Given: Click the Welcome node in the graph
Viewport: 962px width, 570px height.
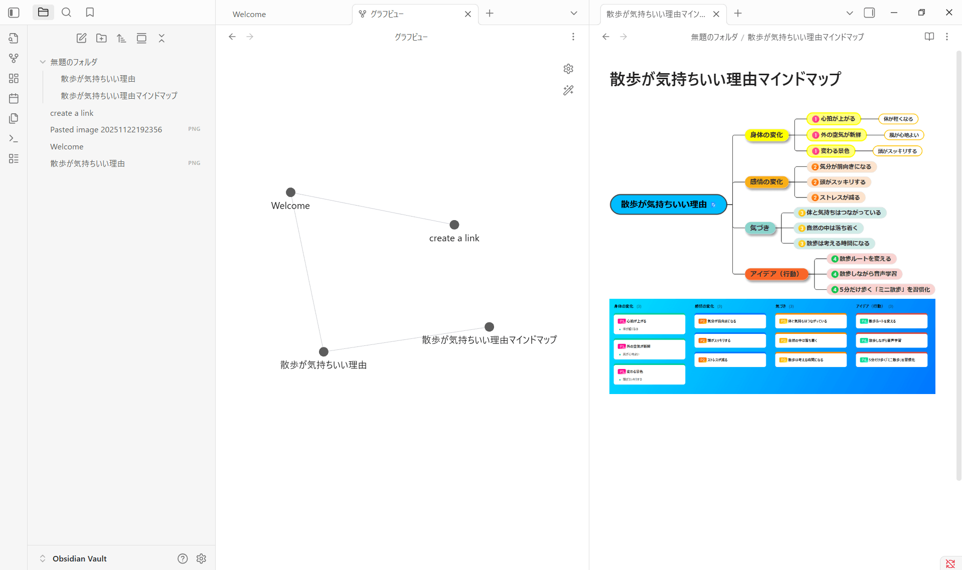Looking at the screenshot, I should tap(290, 193).
